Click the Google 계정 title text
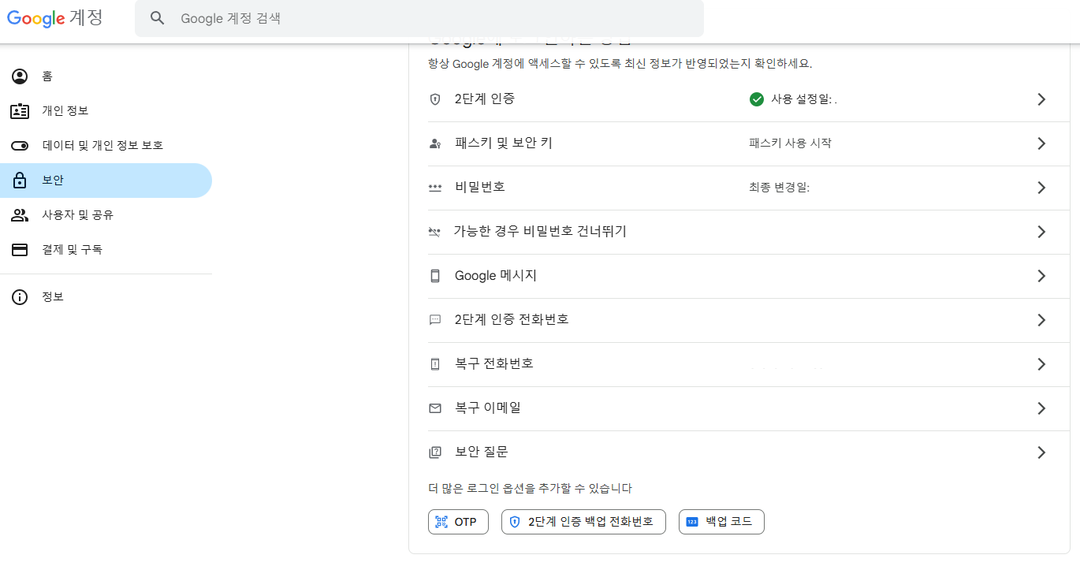The image size is (1080, 566). [x=55, y=17]
